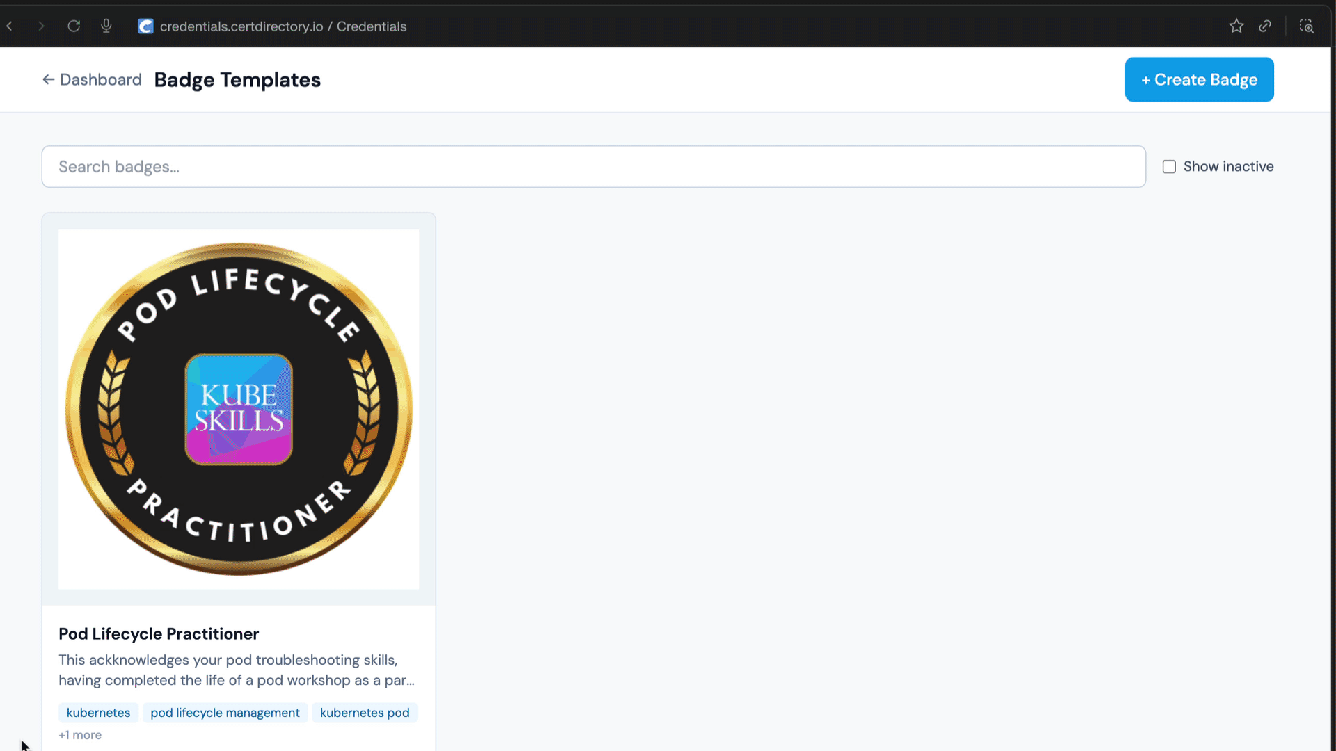
Task: Open the screenshot search icon at top right
Action: tap(1307, 26)
